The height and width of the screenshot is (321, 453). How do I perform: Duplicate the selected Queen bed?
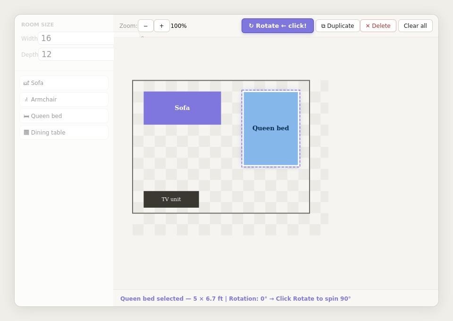click(337, 25)
